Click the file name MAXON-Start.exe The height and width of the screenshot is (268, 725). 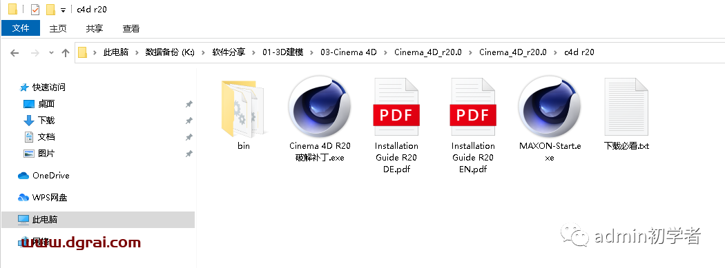[550, 152]
